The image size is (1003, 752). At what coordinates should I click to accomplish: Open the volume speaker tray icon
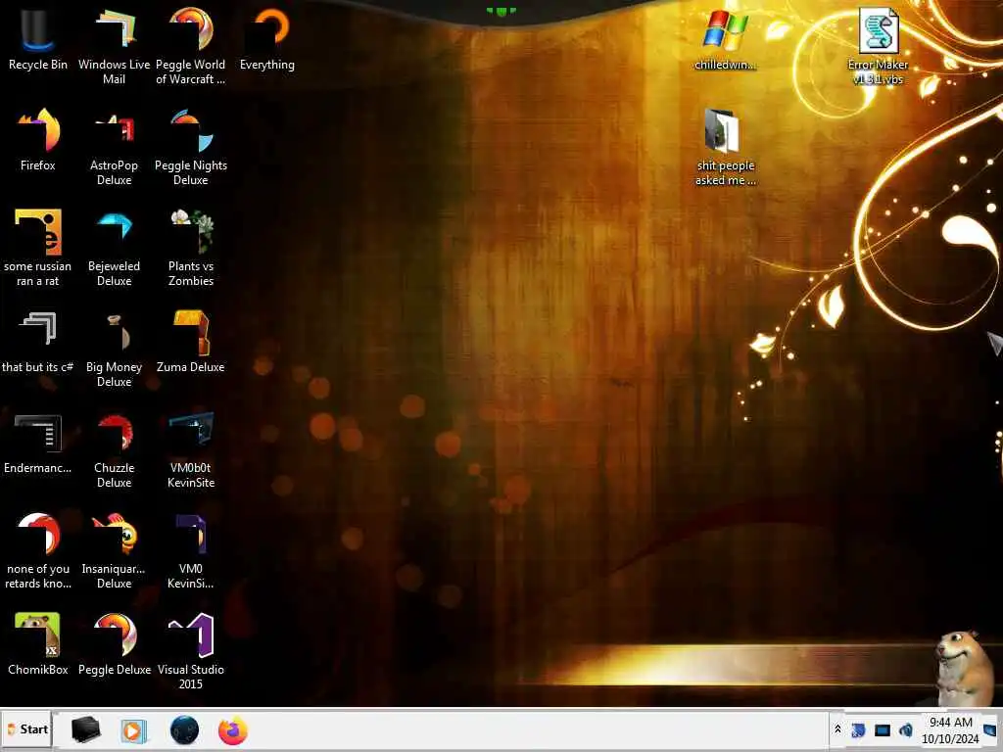point(906,730)
